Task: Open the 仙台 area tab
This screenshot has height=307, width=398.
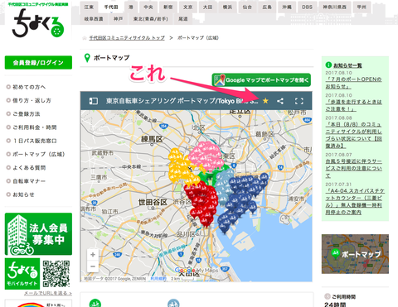Action: click(247, 7)
